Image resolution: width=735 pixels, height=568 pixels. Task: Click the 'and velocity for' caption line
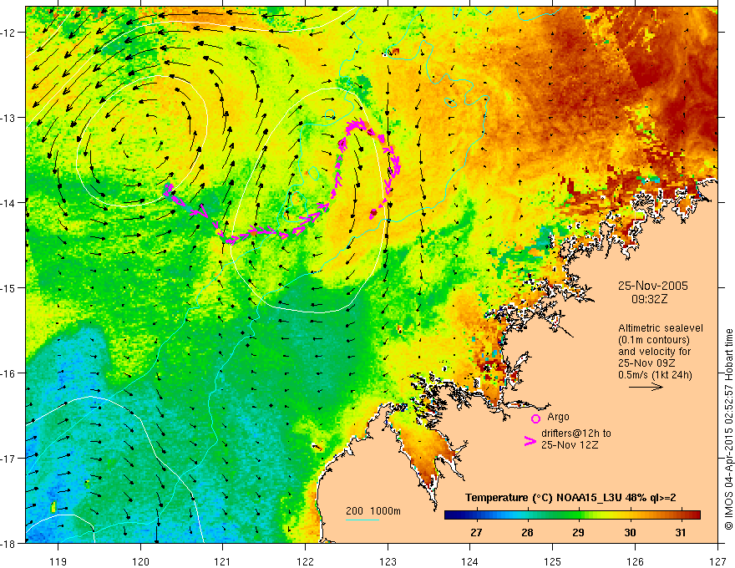point(654,352)
